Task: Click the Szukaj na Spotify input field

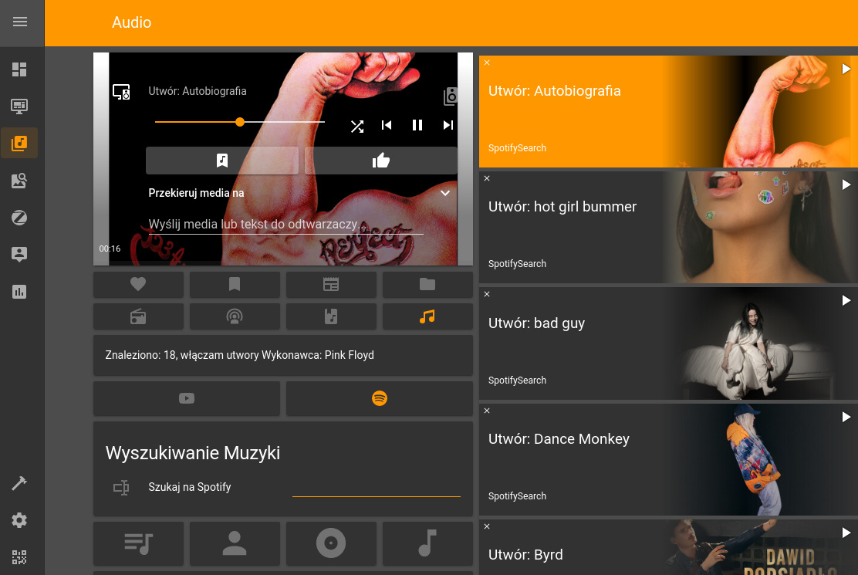Action: click(377, 488)
